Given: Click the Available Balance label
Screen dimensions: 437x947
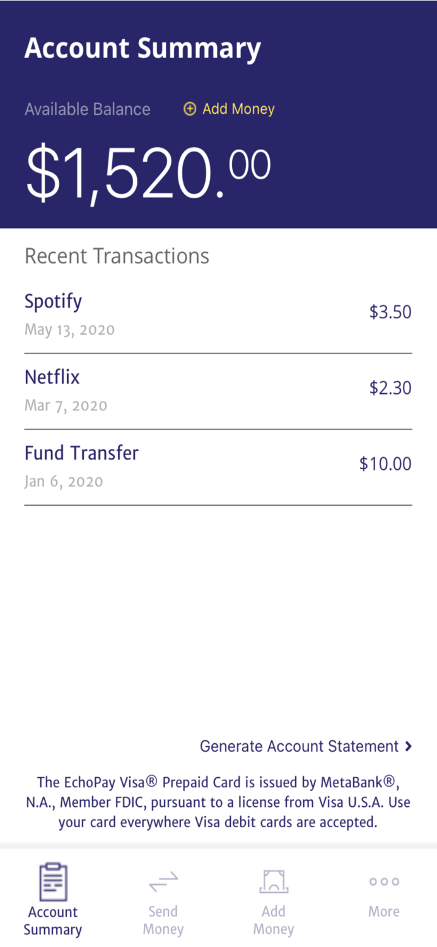Looking at the screenshot, I should point(87,109).
